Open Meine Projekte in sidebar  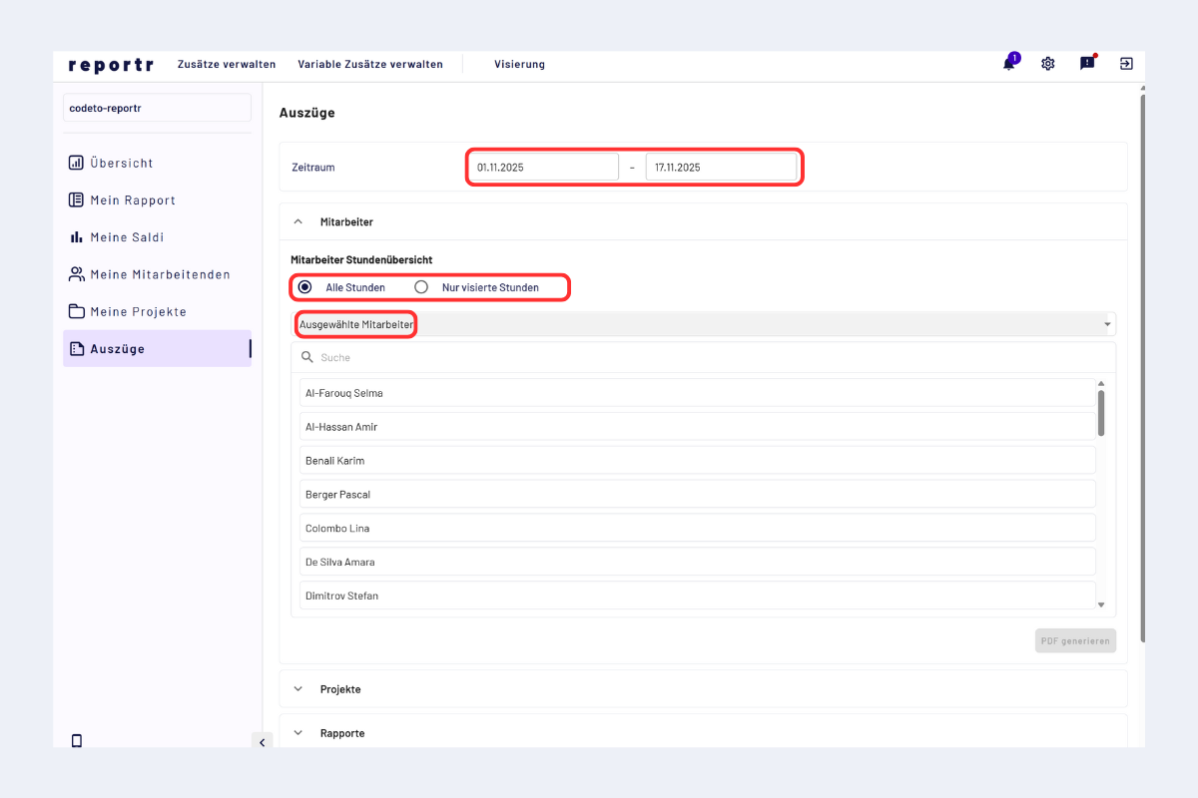pos(138,311)
